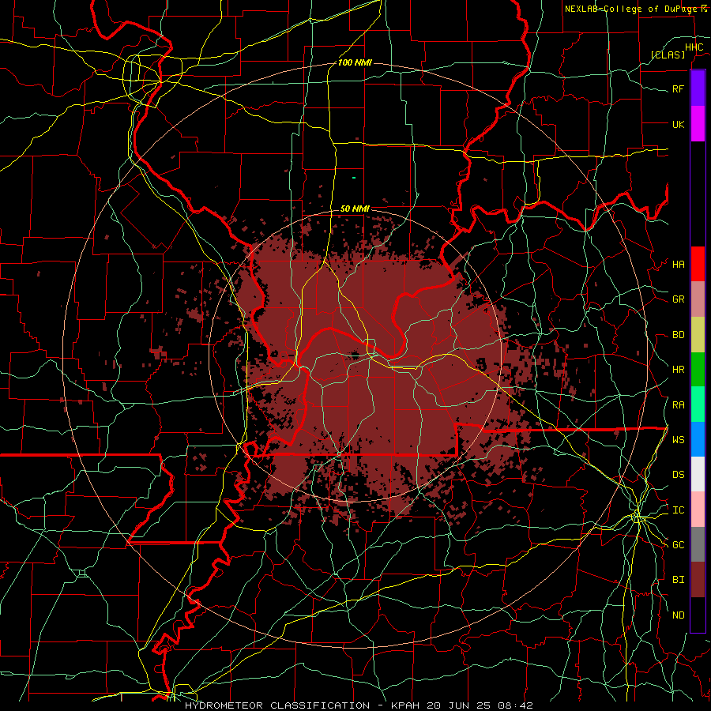The width and height of the screenshot is (711, 711).
Task: Click the brown BI legend color swatch
Action: coord(698,580)
